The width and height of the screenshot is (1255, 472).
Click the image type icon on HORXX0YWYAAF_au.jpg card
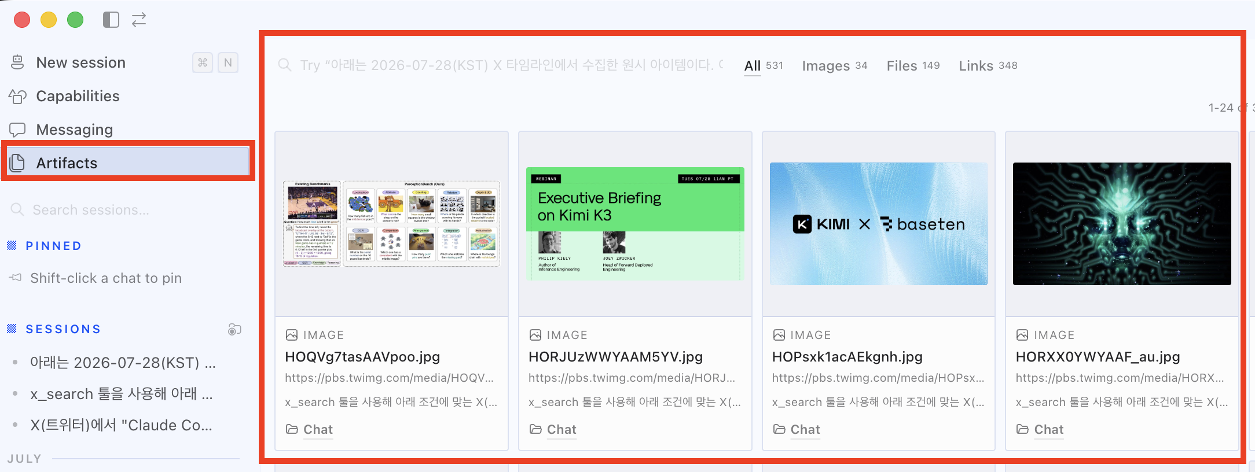click(1022, 335)
